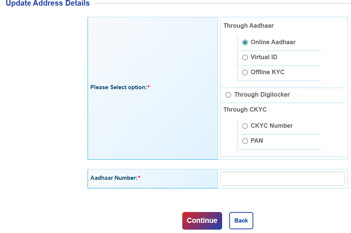Click the Update Address Details heading

[x=47, y=3]
